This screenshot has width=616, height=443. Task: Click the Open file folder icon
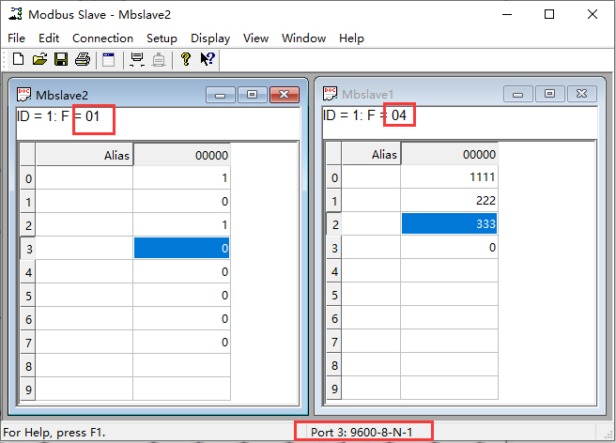(39, 59)
